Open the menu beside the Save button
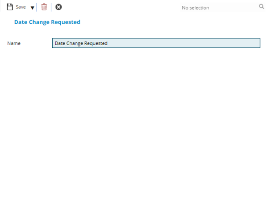The image size is (268, 206). tap(32, 8)
